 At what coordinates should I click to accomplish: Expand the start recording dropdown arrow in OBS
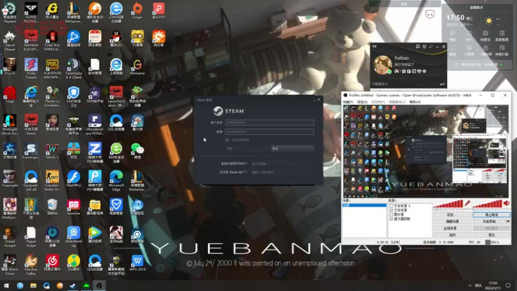click(x=508, y=221)
